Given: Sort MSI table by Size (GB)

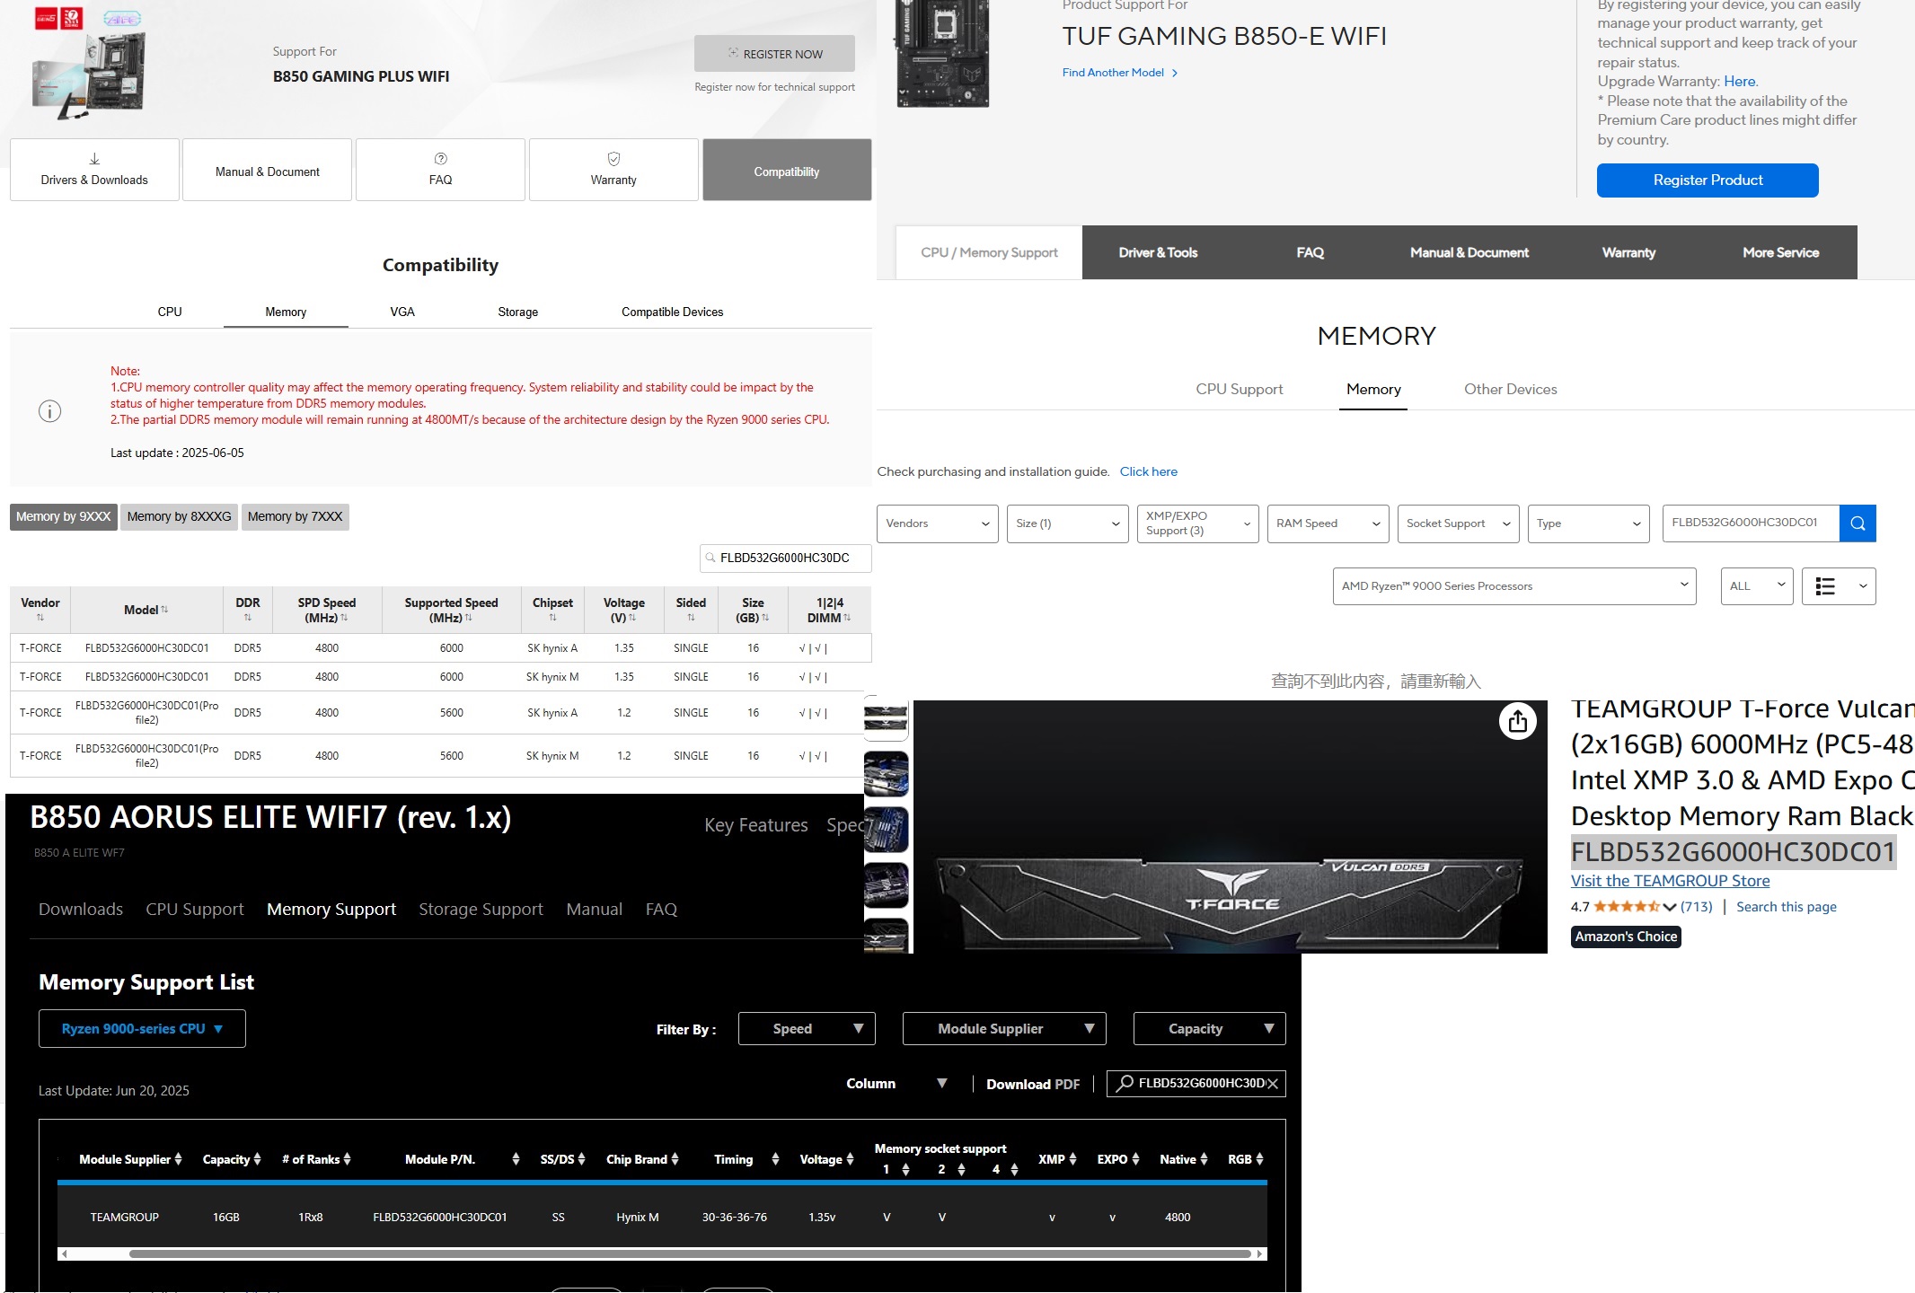Looking at the screenshot, I should 765,618.
